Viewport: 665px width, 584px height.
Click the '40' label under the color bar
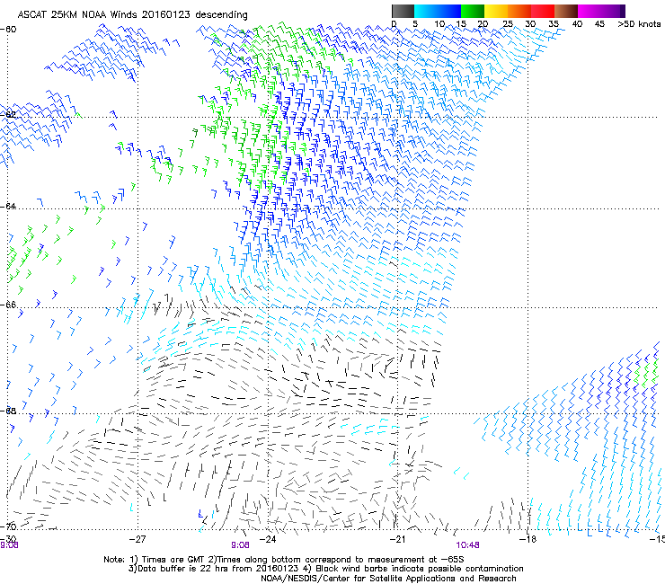point(577,23)
